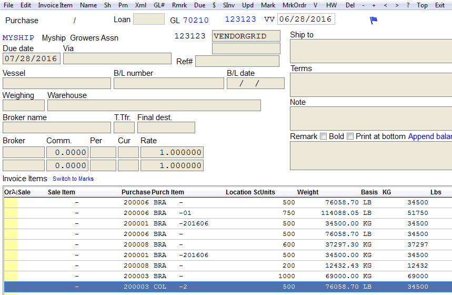The height and width of the screenshot is (295, 452).
Task: Click the Mark menu item
Action: point(268,5)
